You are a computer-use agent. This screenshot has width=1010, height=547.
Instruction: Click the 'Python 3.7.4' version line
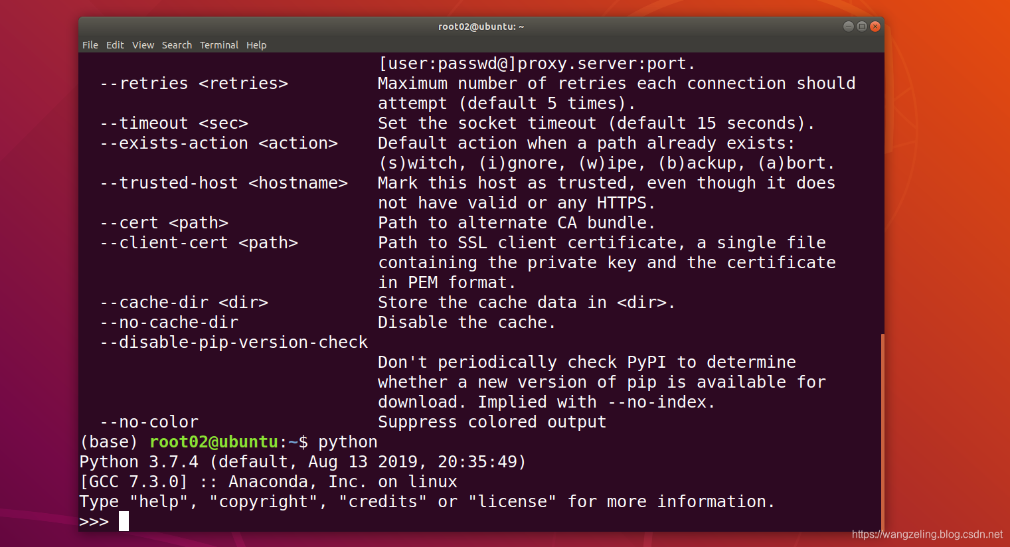303,462
